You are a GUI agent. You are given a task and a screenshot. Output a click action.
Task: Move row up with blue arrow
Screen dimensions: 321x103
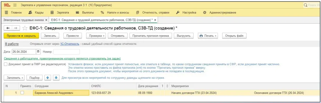[x=48, y=78]
